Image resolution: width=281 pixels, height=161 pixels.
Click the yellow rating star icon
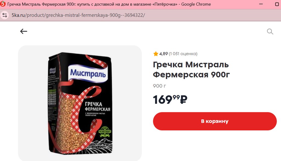coord(156,54)
